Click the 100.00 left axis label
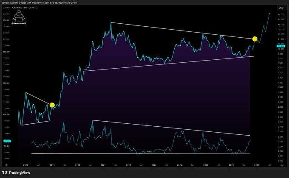The height and width of the screenshot is (178, 289). pos(6,114)
